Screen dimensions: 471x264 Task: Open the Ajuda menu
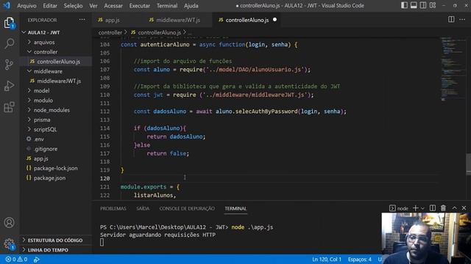(191, 6)
